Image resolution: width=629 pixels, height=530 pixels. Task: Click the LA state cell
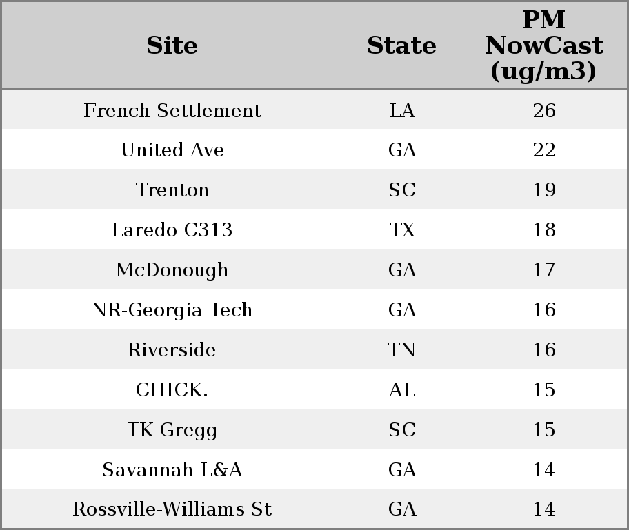coord(401,111)
